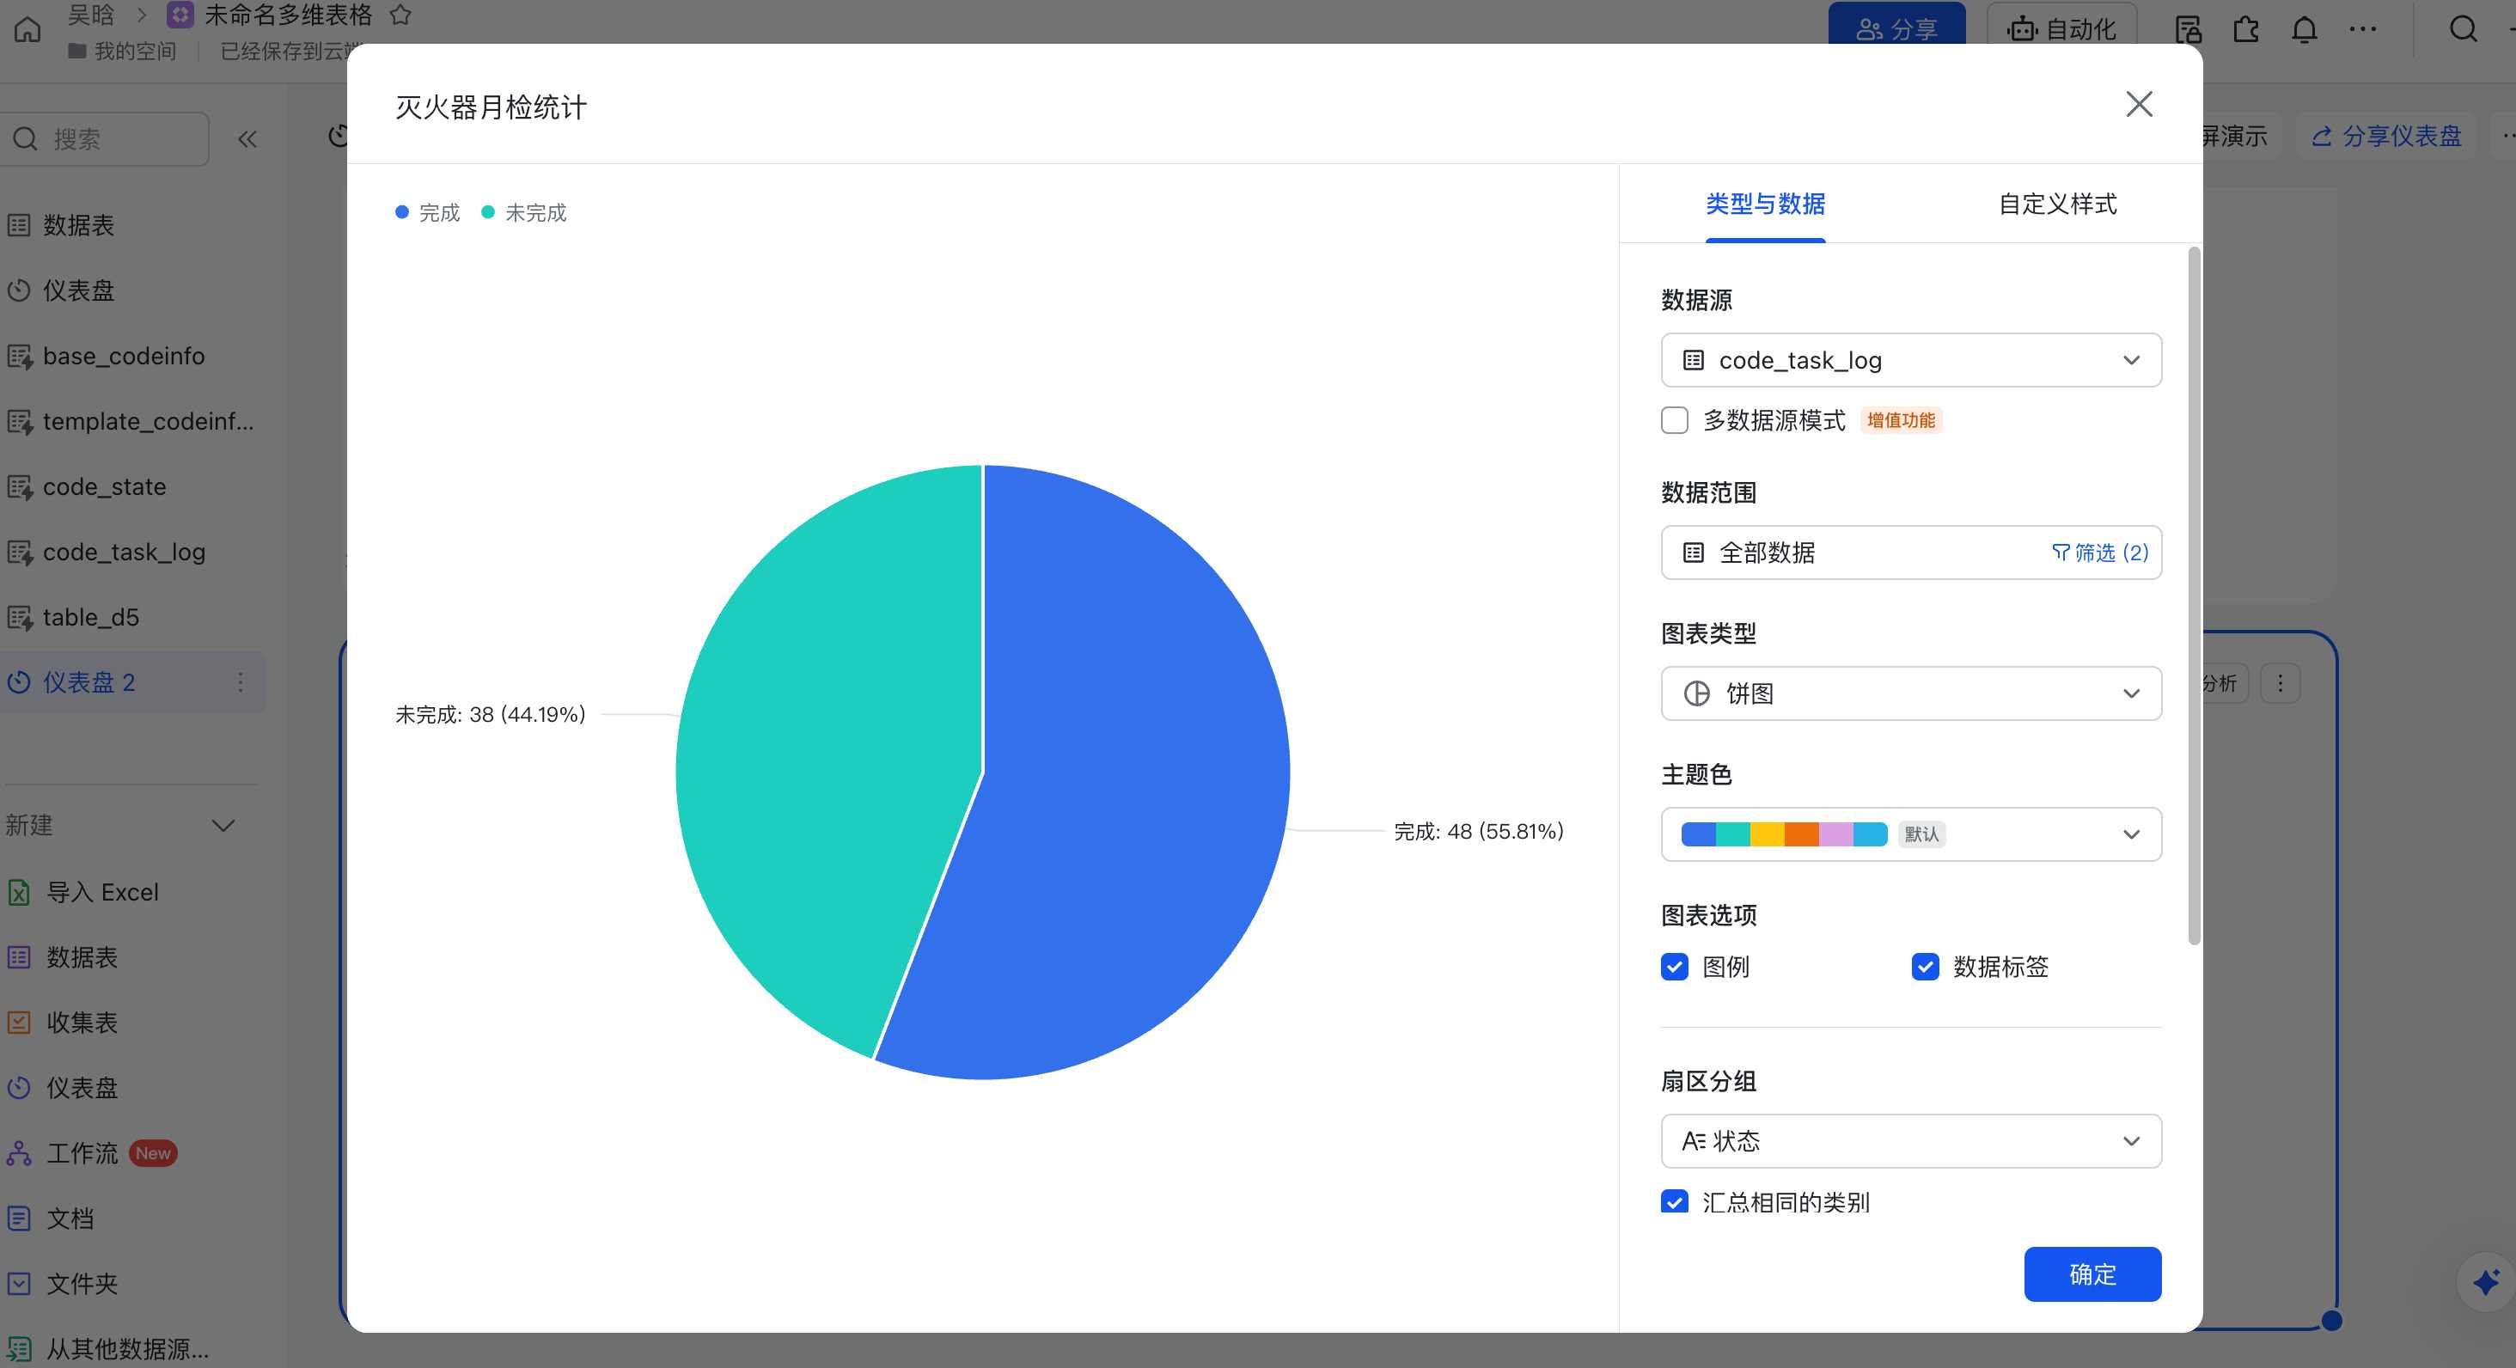The width and height of the screenshot is (2516, 1368).
Task: Open the 饼图 chart type dropdown
Action: [x=1910, y=693]
